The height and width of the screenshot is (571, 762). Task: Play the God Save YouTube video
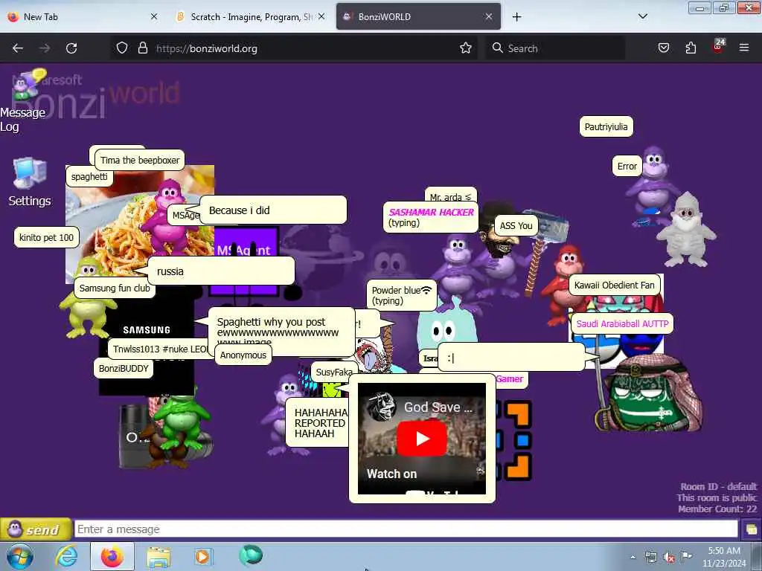click(x=422, y=439)
